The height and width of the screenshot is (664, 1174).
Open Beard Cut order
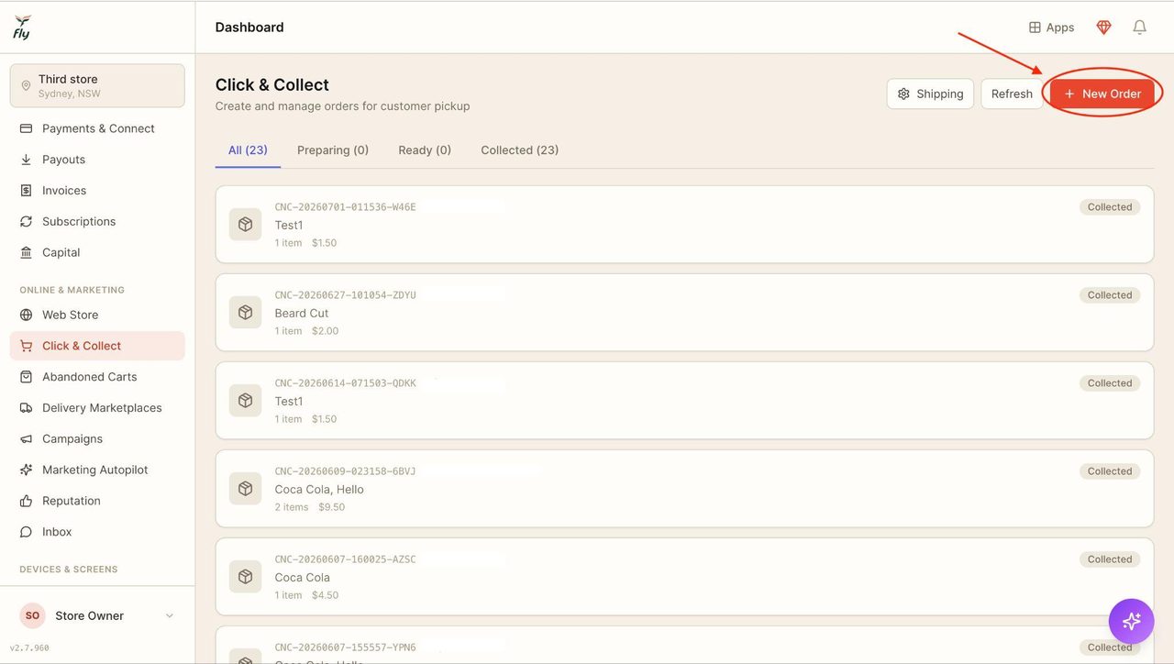684,313
